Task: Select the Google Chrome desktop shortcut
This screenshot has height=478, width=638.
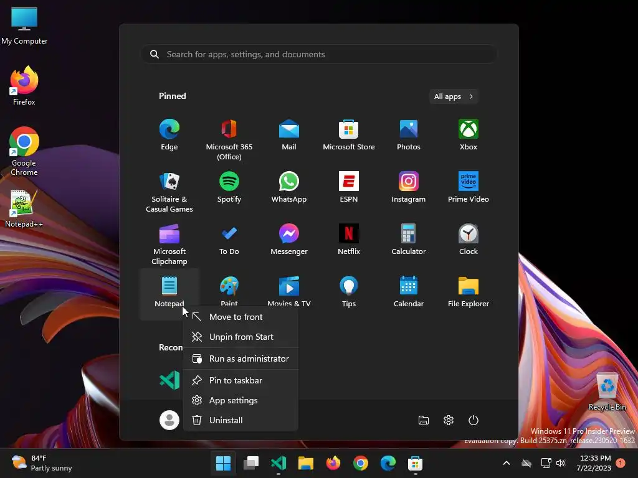Action: coord(24,152)
